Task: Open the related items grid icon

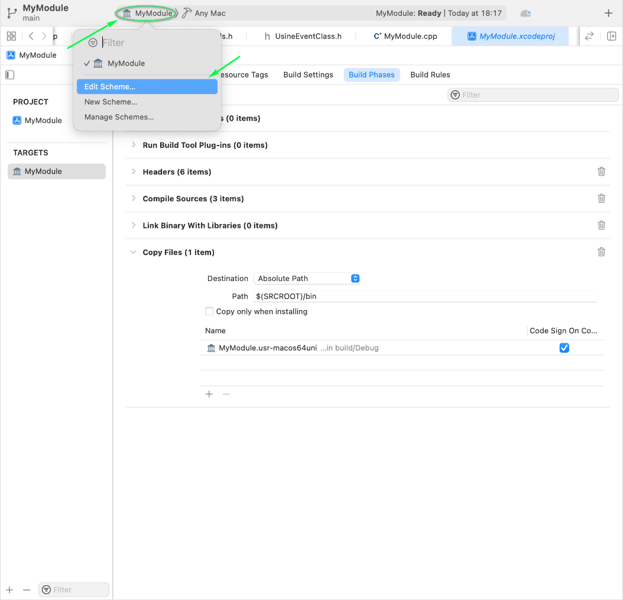Action: pyautogui.click(x=11, y=36)
